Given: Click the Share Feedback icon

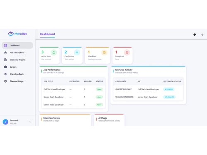Looking at the screenshot, I should 5,74.
